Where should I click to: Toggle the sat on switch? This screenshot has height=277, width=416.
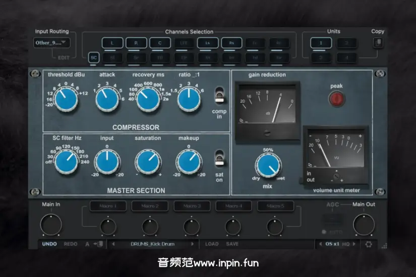(219, 158)
